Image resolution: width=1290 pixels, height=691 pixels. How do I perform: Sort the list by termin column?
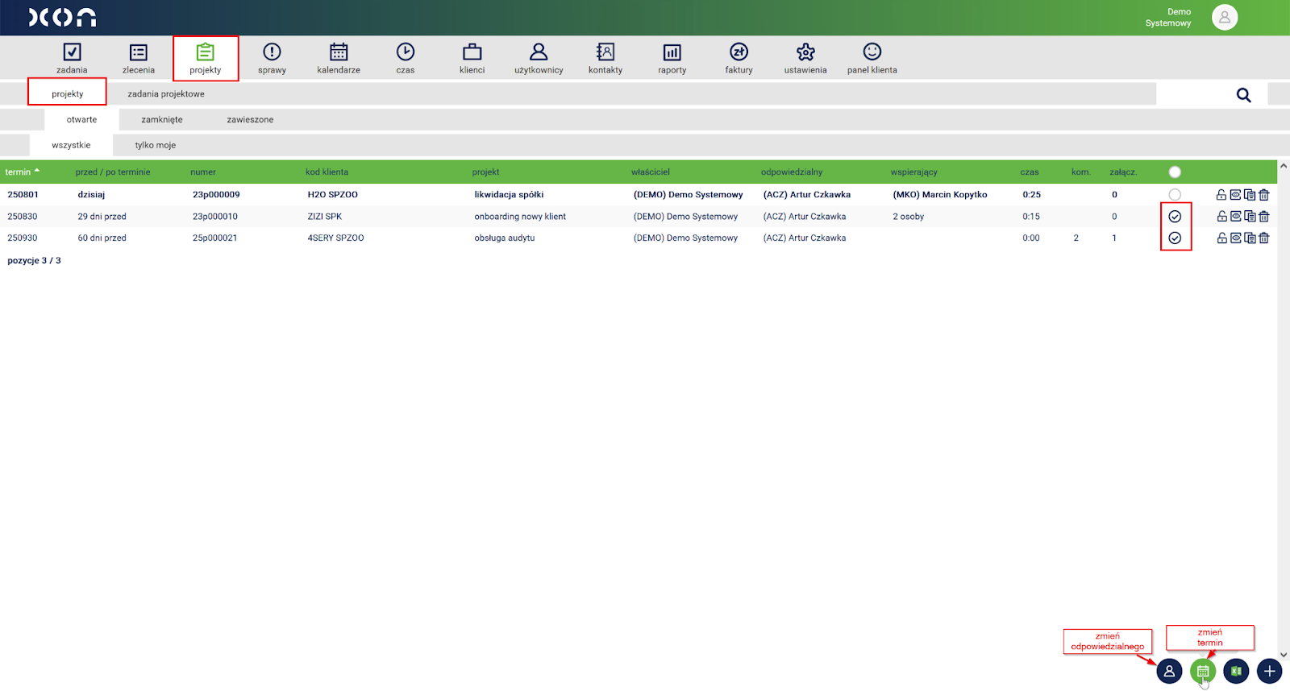point(18,172)
